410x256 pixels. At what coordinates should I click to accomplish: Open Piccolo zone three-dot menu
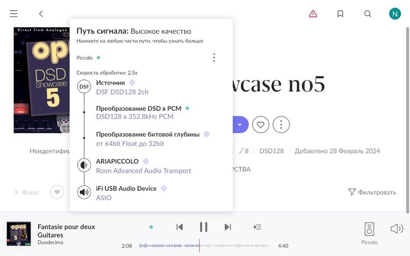pyautogui.click(x=214, y=57)
